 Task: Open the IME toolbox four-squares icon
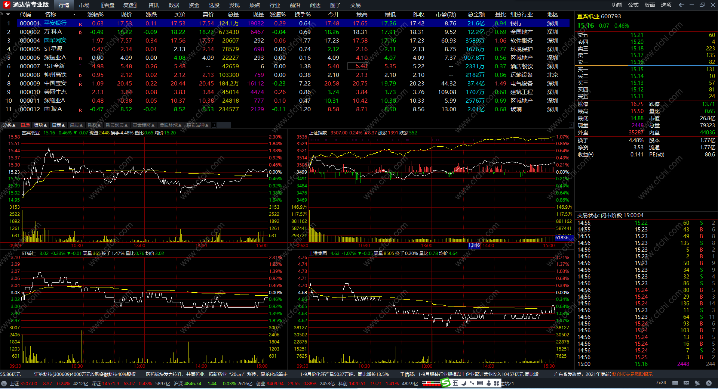496,383
